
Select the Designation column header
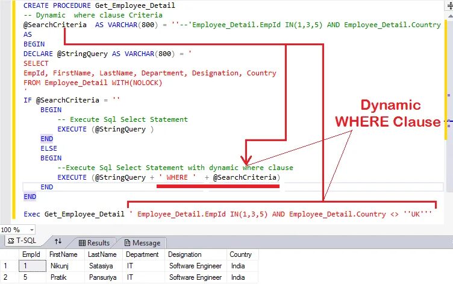(x=195, y=254)
